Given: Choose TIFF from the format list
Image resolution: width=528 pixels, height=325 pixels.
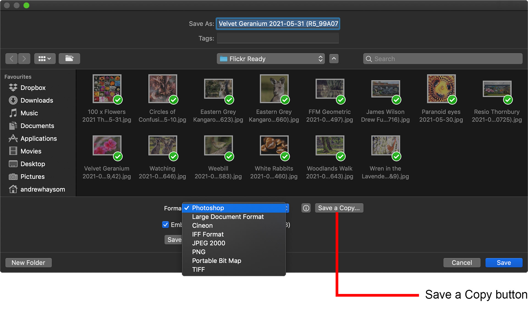Looking at the screenshot, I should (198, 269).
